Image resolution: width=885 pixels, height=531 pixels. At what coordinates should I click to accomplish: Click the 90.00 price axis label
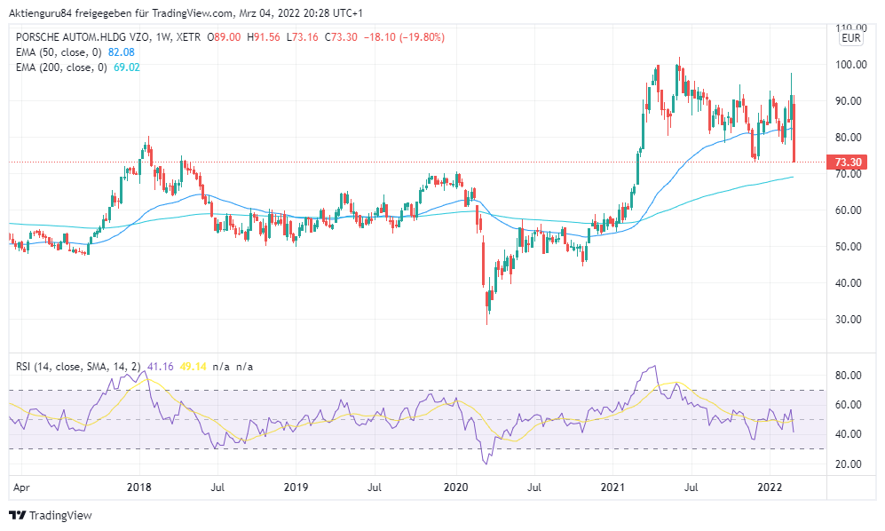click(x=849, y=101)
